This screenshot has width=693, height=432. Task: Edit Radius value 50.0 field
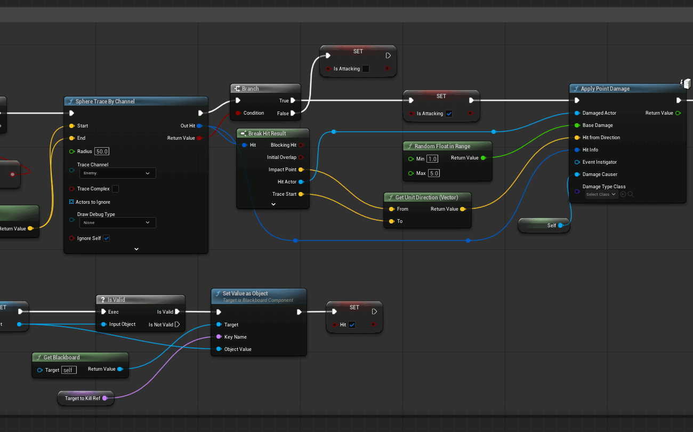pyautogui.click(x=102, y=151)
